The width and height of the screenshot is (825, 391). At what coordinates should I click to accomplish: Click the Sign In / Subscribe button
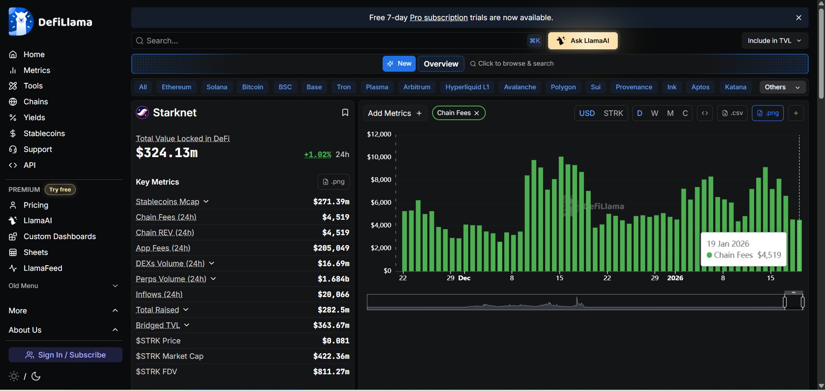tap(65, 355)
